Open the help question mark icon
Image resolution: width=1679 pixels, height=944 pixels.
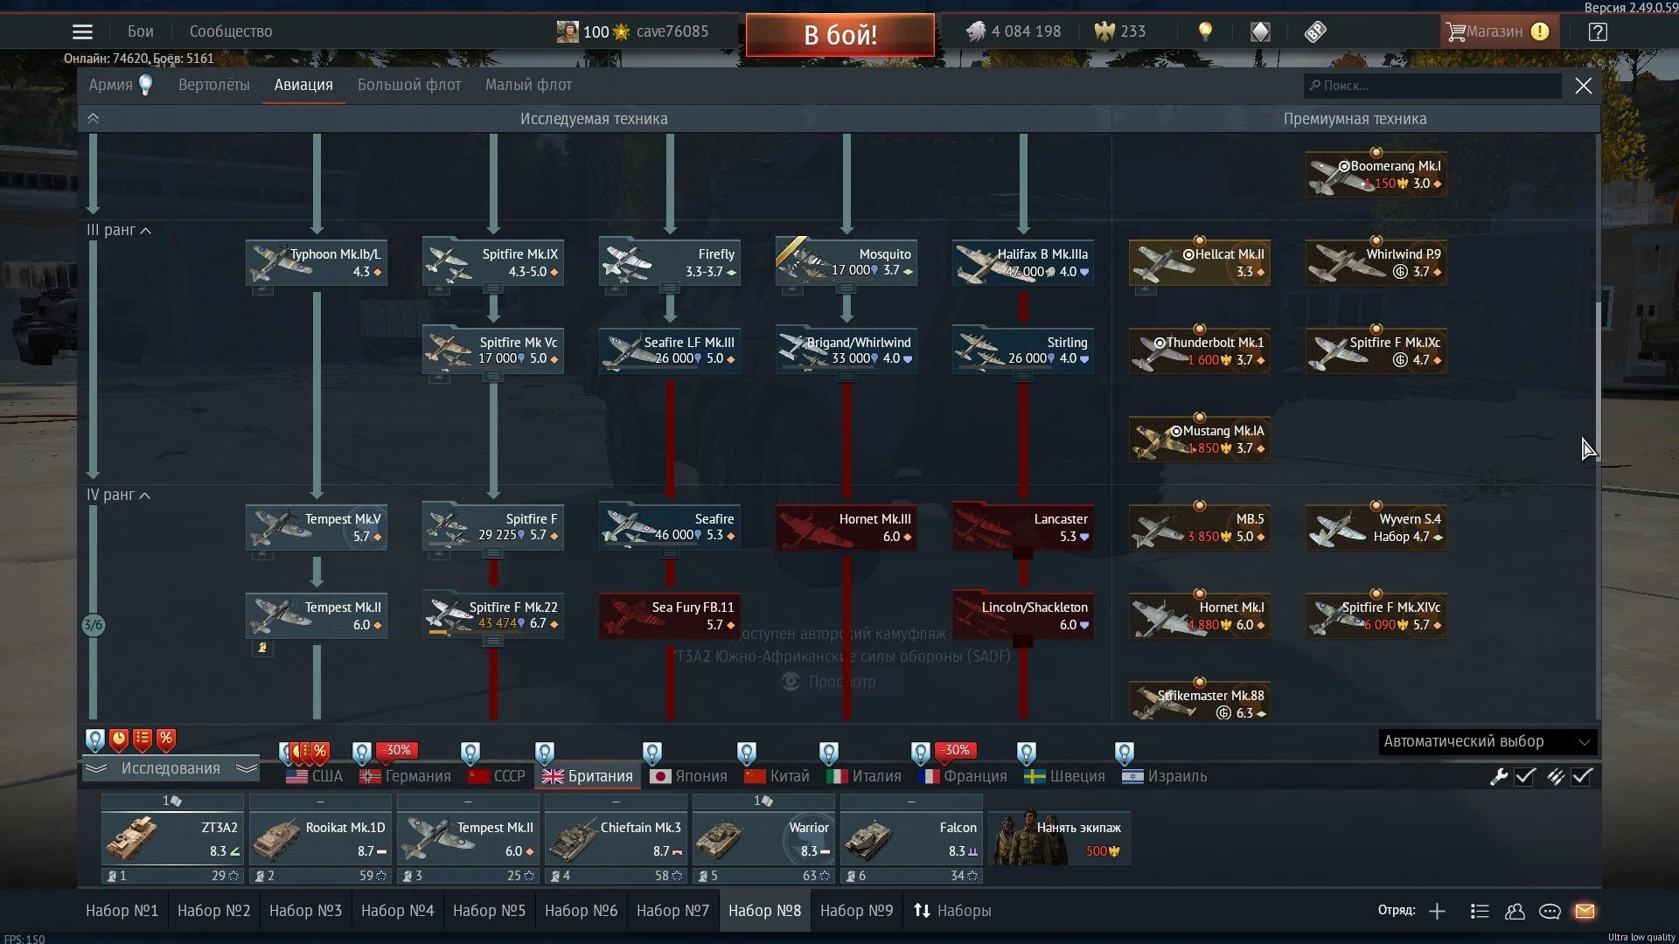(1598, 32)
